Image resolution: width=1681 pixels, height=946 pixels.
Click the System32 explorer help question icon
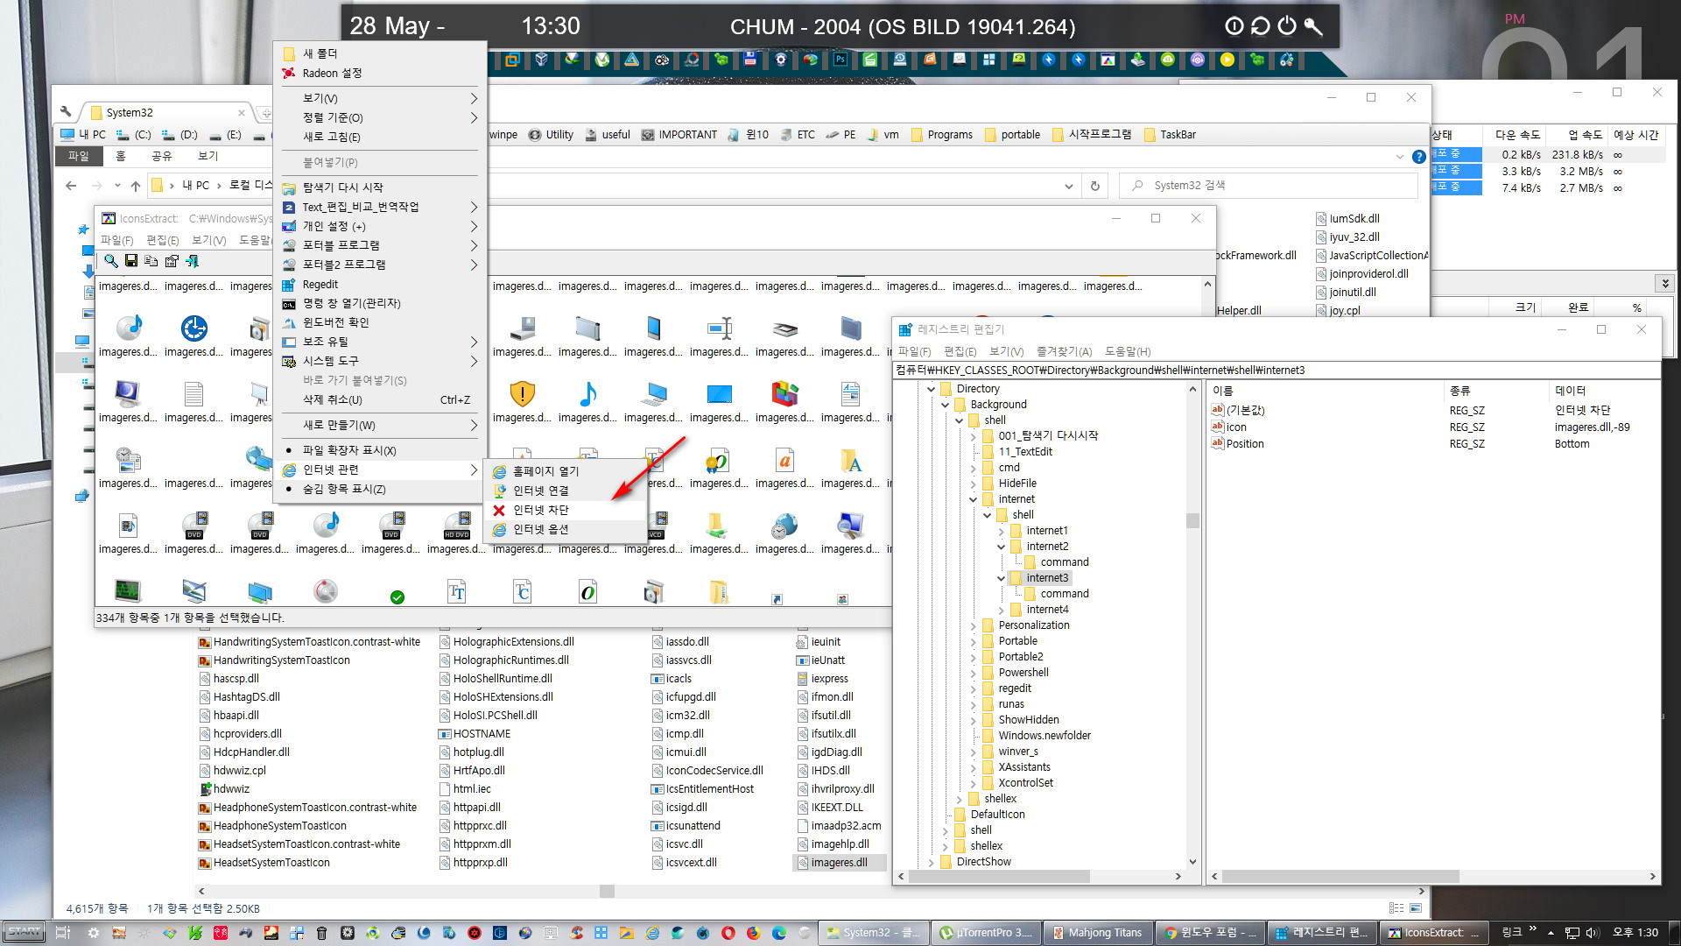pos(1419,157)
